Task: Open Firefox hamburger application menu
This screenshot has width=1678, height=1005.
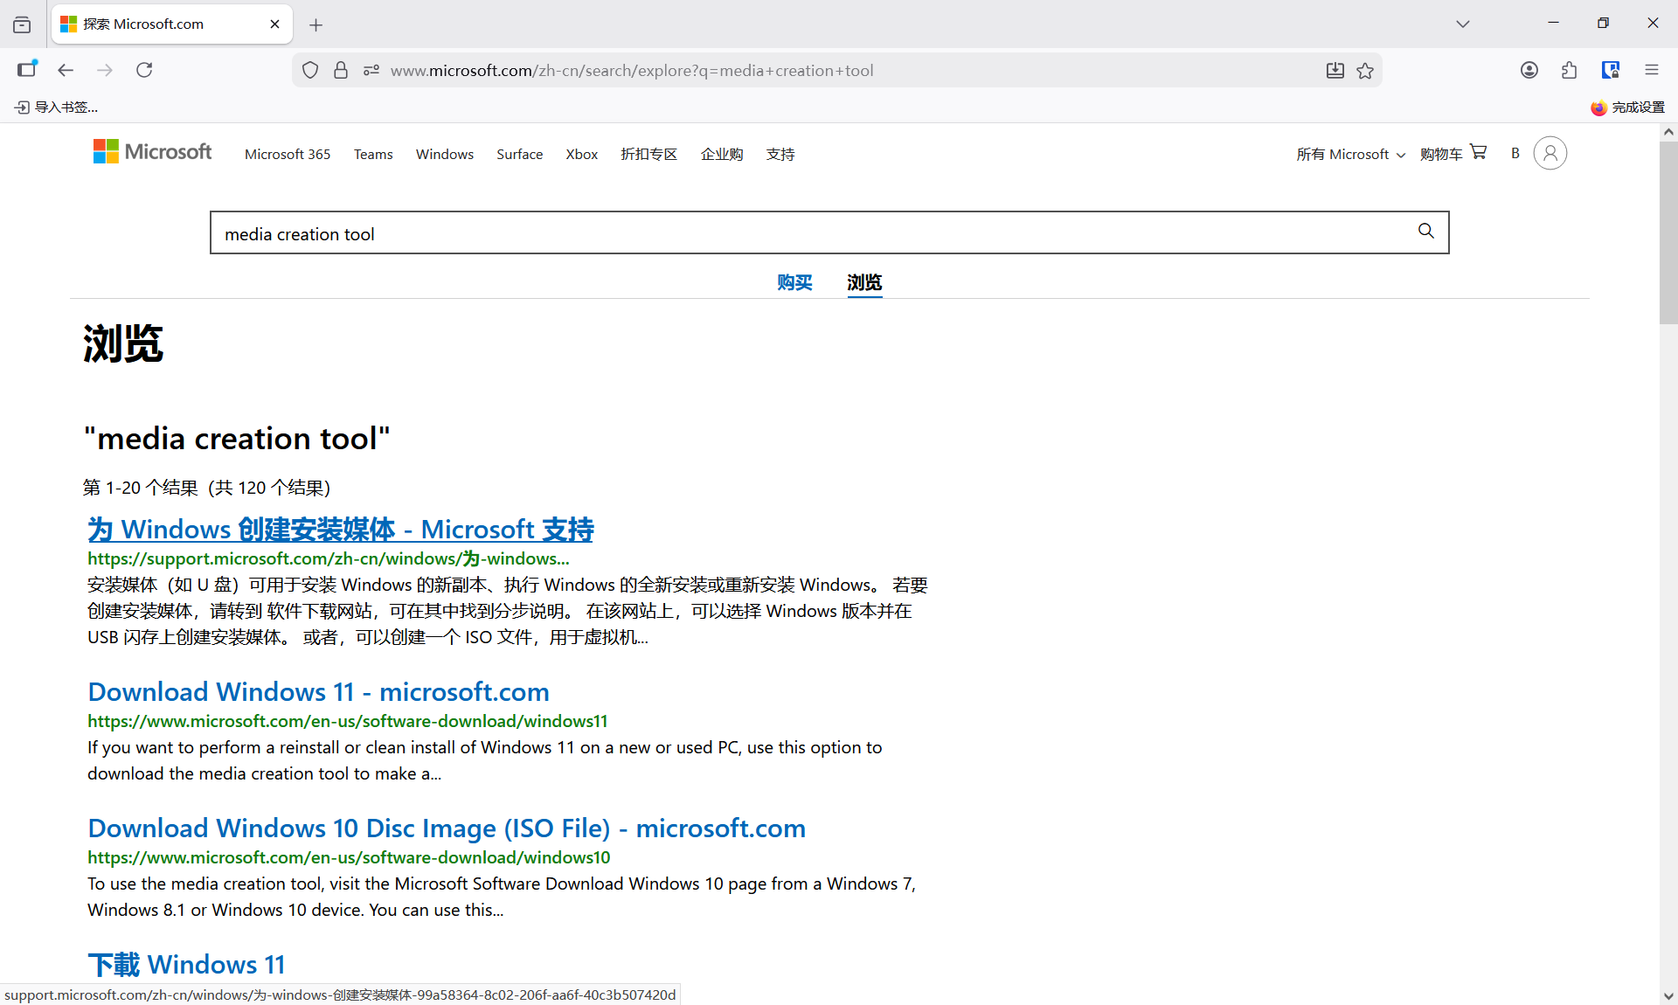Action: coord(1651,70)
